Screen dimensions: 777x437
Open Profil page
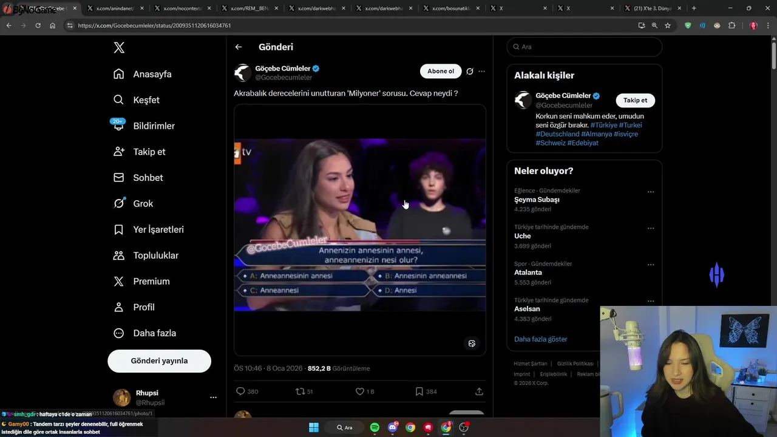click(134, 307)
